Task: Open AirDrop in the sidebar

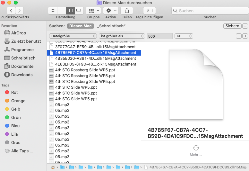Action: pos(18,33)
